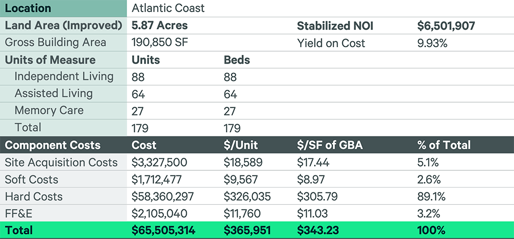
Task: Select the Atlantic Coast value
Action: 168,8
